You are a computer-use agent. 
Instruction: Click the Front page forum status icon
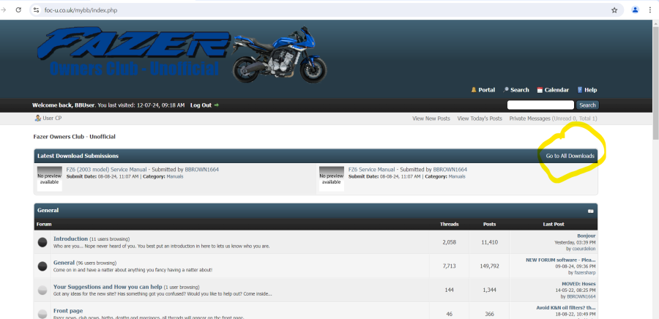coord(42,314)
